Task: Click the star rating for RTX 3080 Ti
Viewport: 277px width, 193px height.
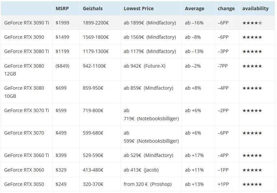Action: (x=252, y=52)
